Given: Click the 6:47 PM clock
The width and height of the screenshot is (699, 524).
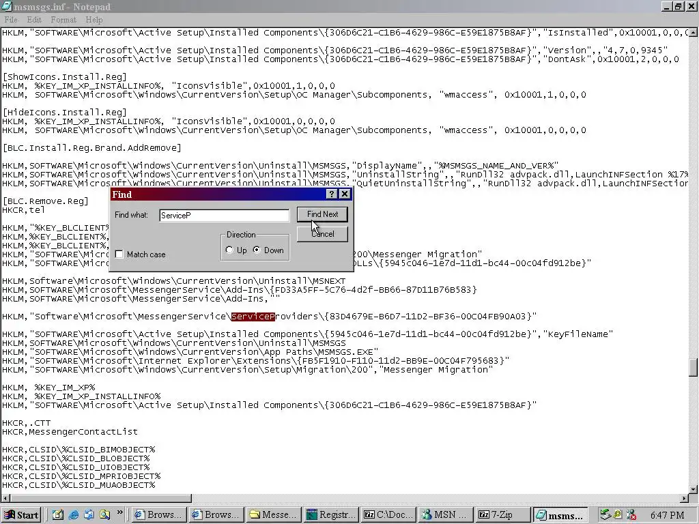Looking at the screenshot, I should 668,516.
